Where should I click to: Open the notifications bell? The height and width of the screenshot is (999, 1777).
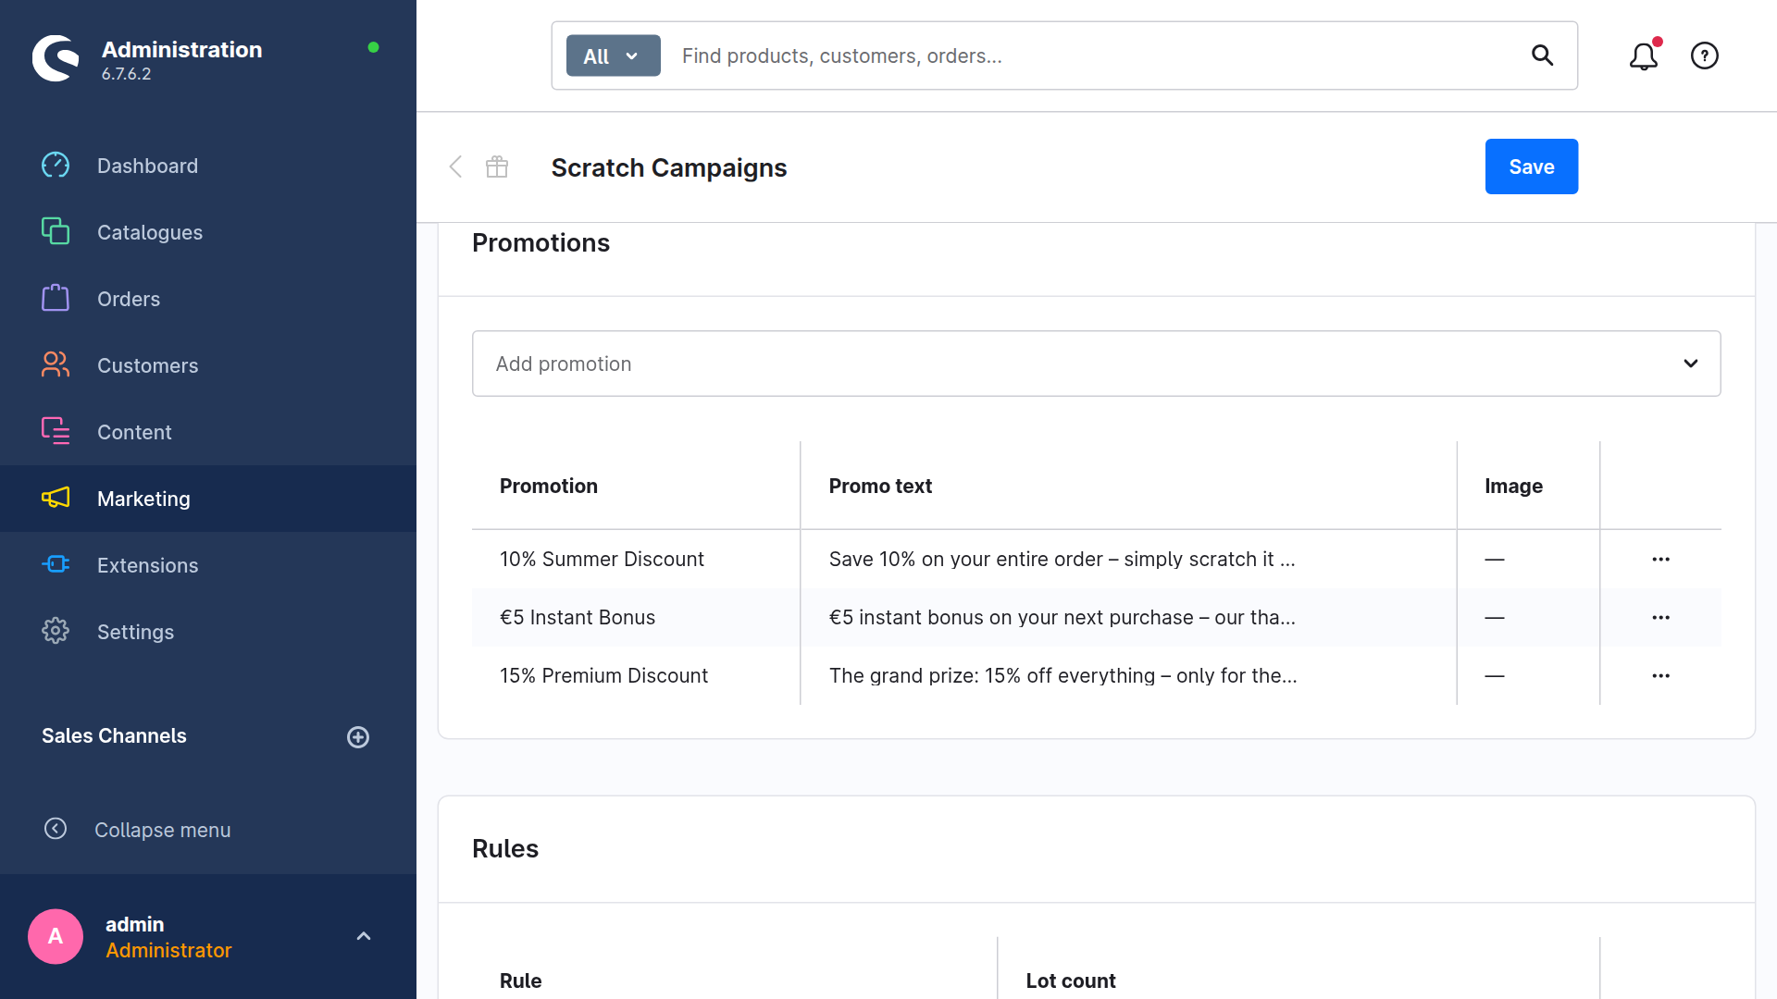coord(1644,55)
